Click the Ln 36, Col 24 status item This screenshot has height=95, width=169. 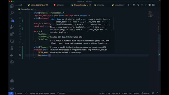click(105, 93)
